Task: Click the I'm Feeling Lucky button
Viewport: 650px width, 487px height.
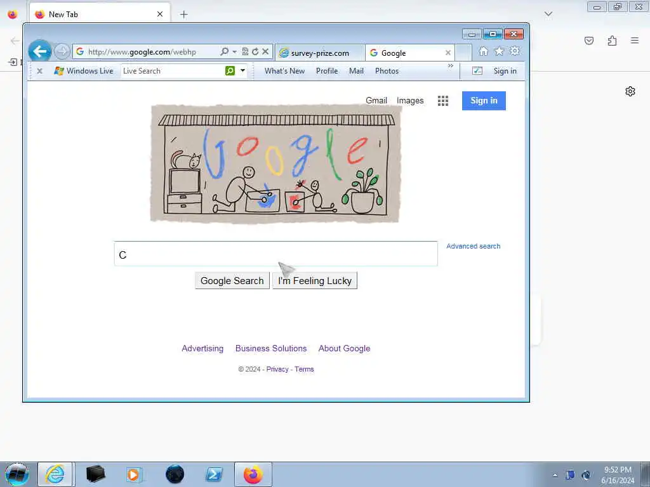Action: (x=315, y=281)
